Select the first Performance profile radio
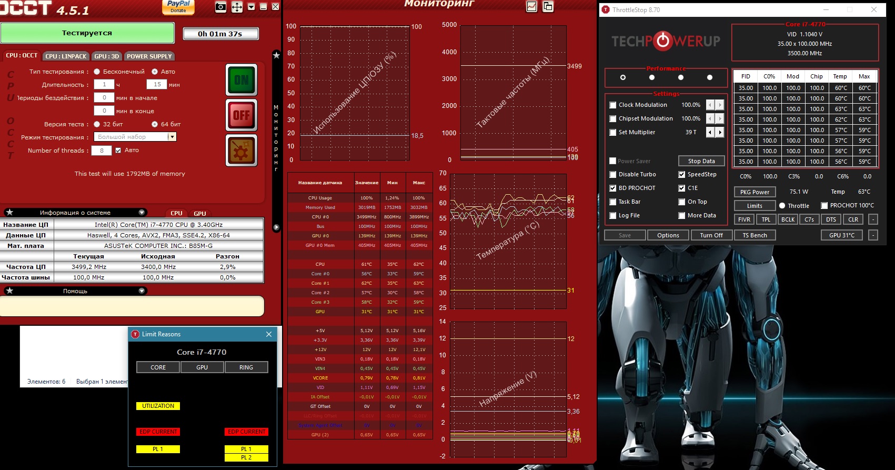 click(x=623, y=77)
